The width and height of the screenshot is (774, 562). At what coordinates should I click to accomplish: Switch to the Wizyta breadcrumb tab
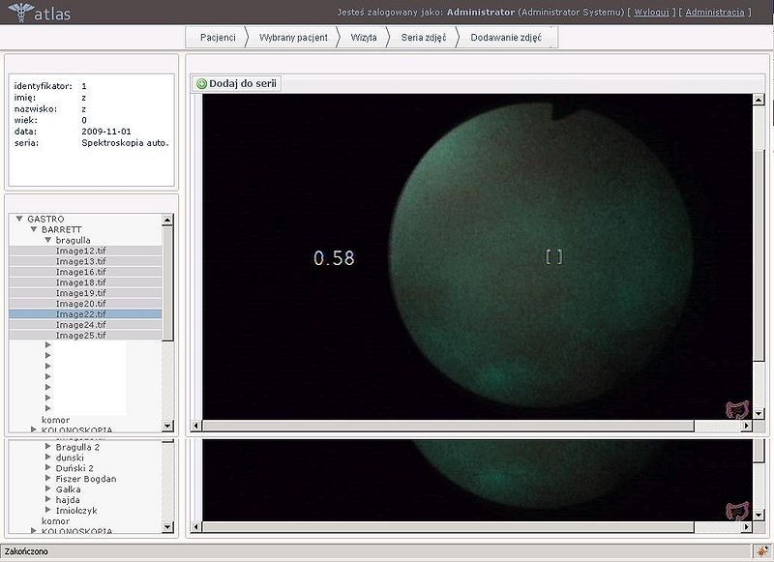click(364, 37)
